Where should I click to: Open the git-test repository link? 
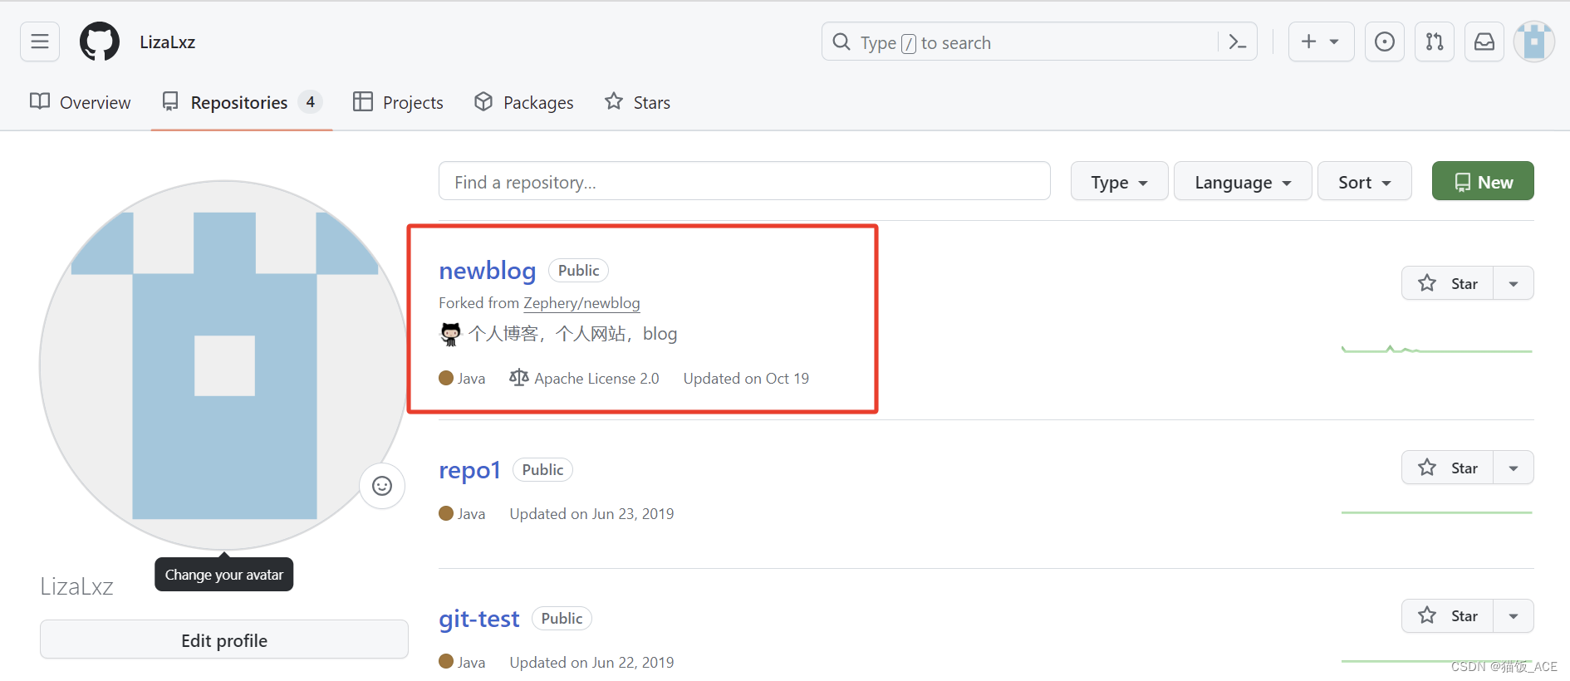click(479, 619)
